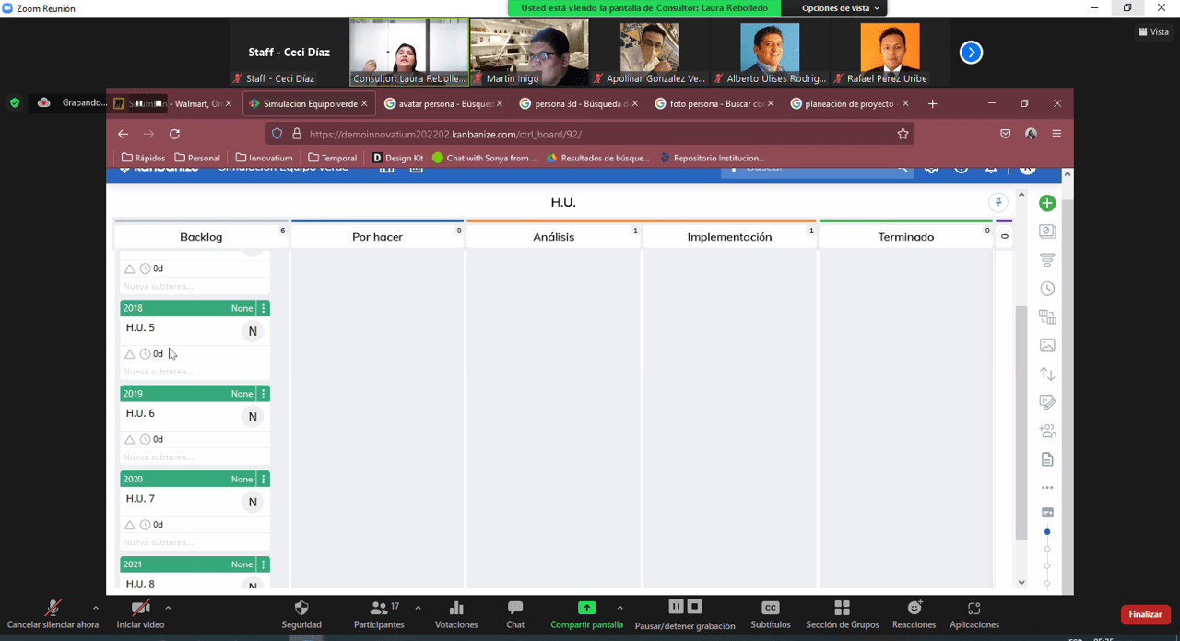Open Opciones de vista dropdown
Viewport: 1180px width, 641px height.
click(840, 8)
